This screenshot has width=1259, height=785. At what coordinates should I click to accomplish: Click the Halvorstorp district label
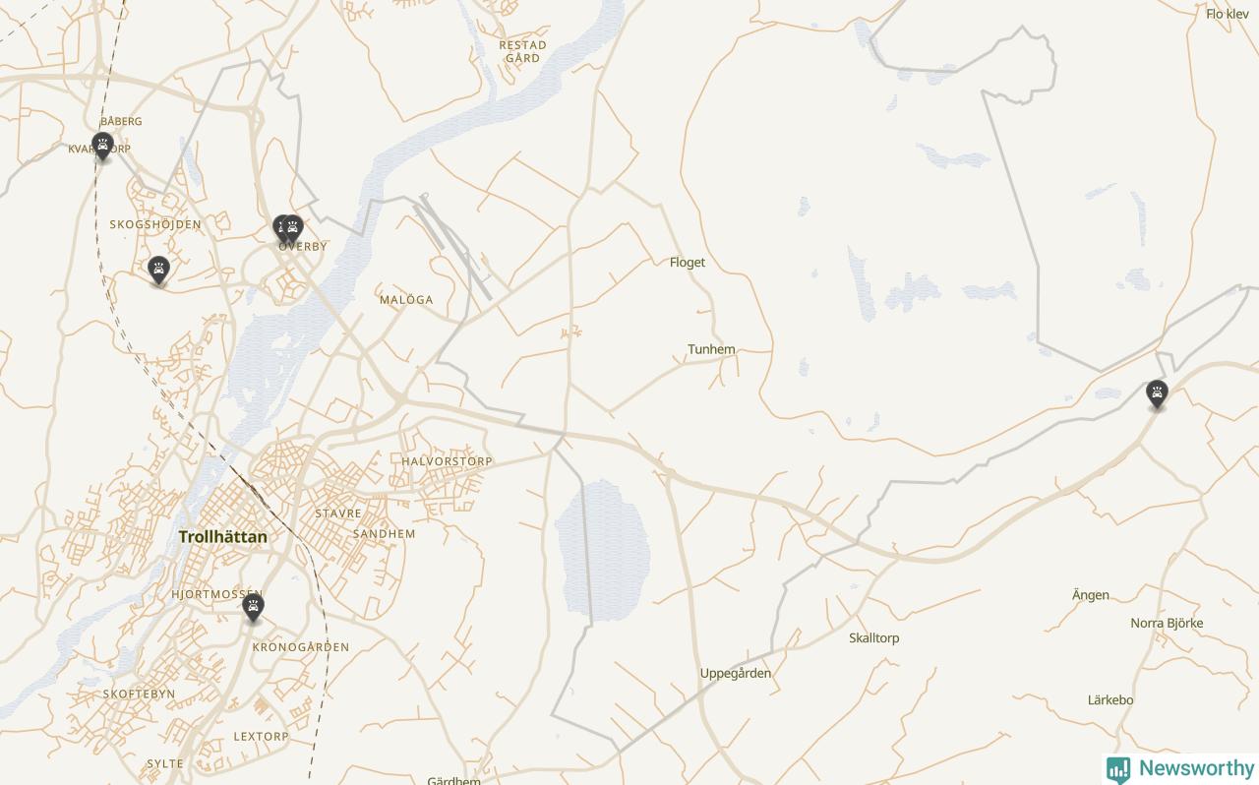pyautogui.click(x=447, y=461)
